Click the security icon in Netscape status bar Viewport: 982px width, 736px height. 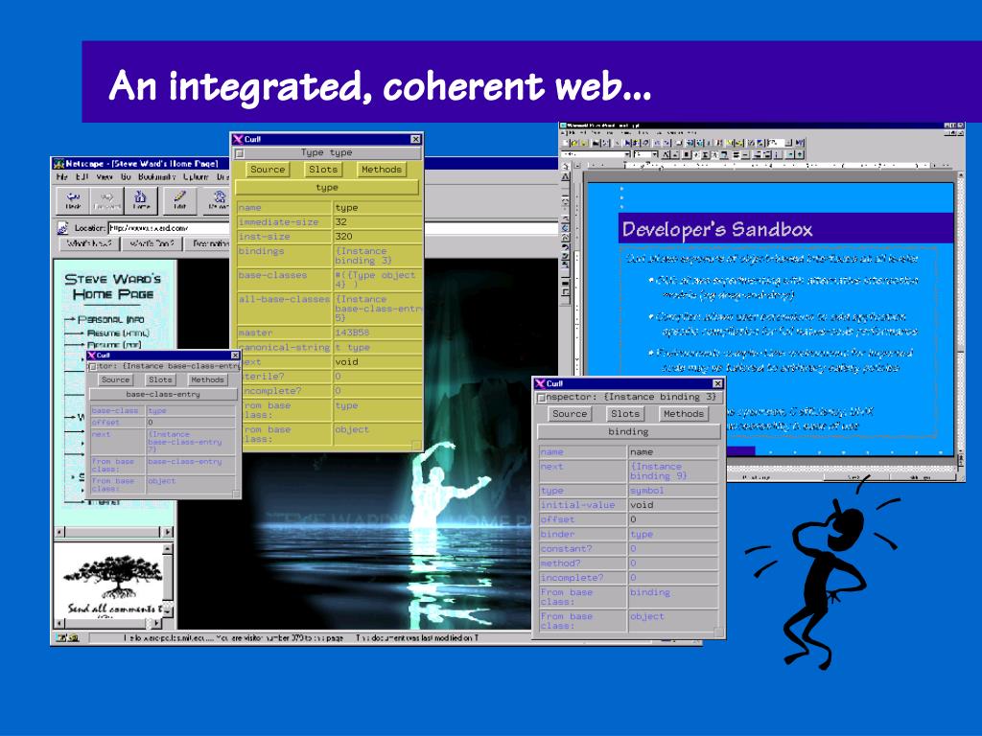point(68,637)
